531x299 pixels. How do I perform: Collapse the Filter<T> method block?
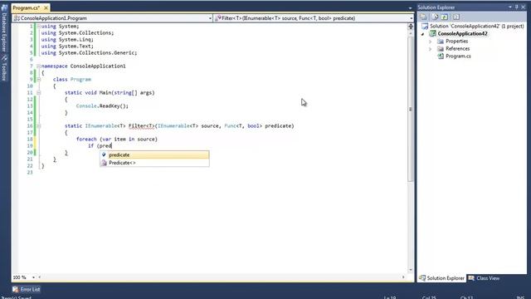click(38, 125)
